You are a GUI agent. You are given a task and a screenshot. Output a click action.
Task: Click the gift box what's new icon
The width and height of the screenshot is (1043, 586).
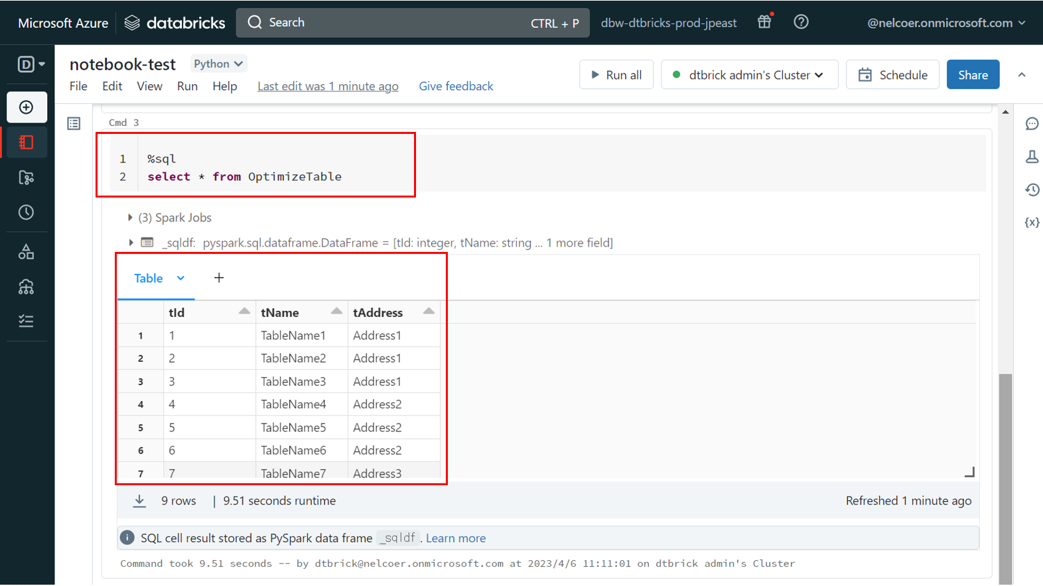point(765,22)
